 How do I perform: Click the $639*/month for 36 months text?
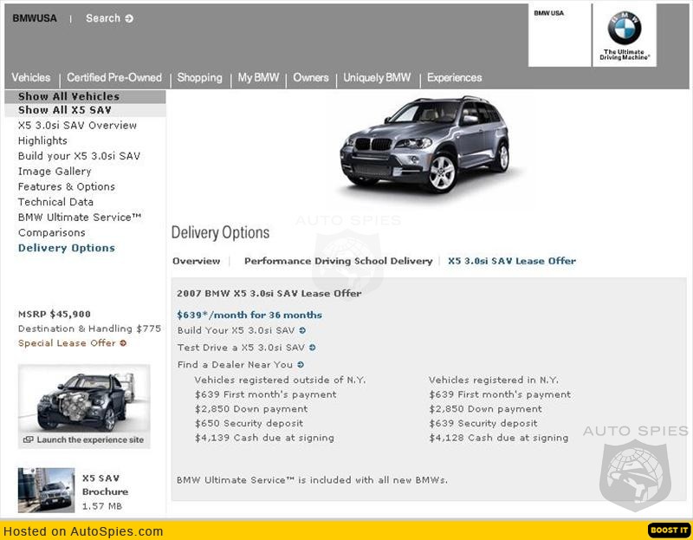[249, 315]
